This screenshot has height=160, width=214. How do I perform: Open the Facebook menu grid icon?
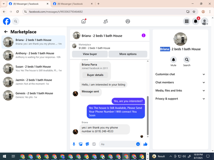click(x=187, y=21)
